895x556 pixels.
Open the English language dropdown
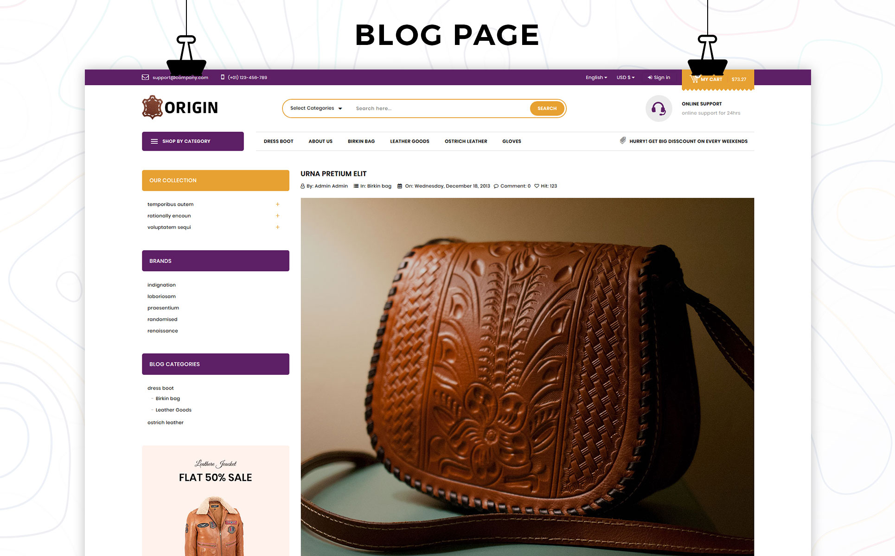coord(596,77)
